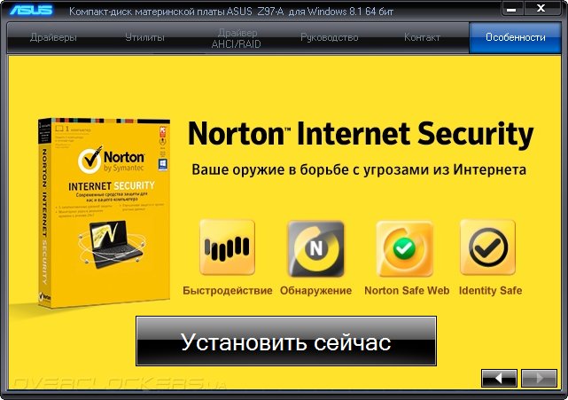Image resolution: width=568 pixels, height=400 pixels.
Task: Click the Обнаружение Norton N icon
Action: click(x=315, y=248)
